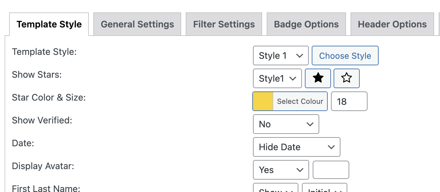Screen dimensions: 440x192
Task: Expand the Show Verified dropdown set to No
Action: [286, 124]
